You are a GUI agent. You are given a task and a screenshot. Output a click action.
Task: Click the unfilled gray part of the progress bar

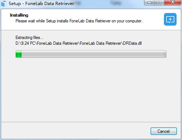pos(94,54)
